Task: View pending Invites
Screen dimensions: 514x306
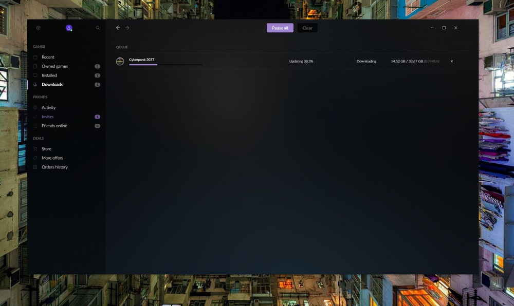Action: [47, 117]
